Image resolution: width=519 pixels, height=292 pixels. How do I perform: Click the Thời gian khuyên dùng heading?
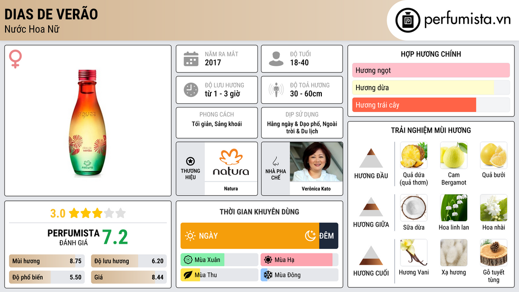click(259, 212)
